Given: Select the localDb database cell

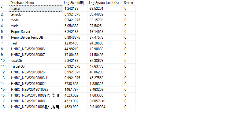Looking at the screenshot, I should (35, 61).
